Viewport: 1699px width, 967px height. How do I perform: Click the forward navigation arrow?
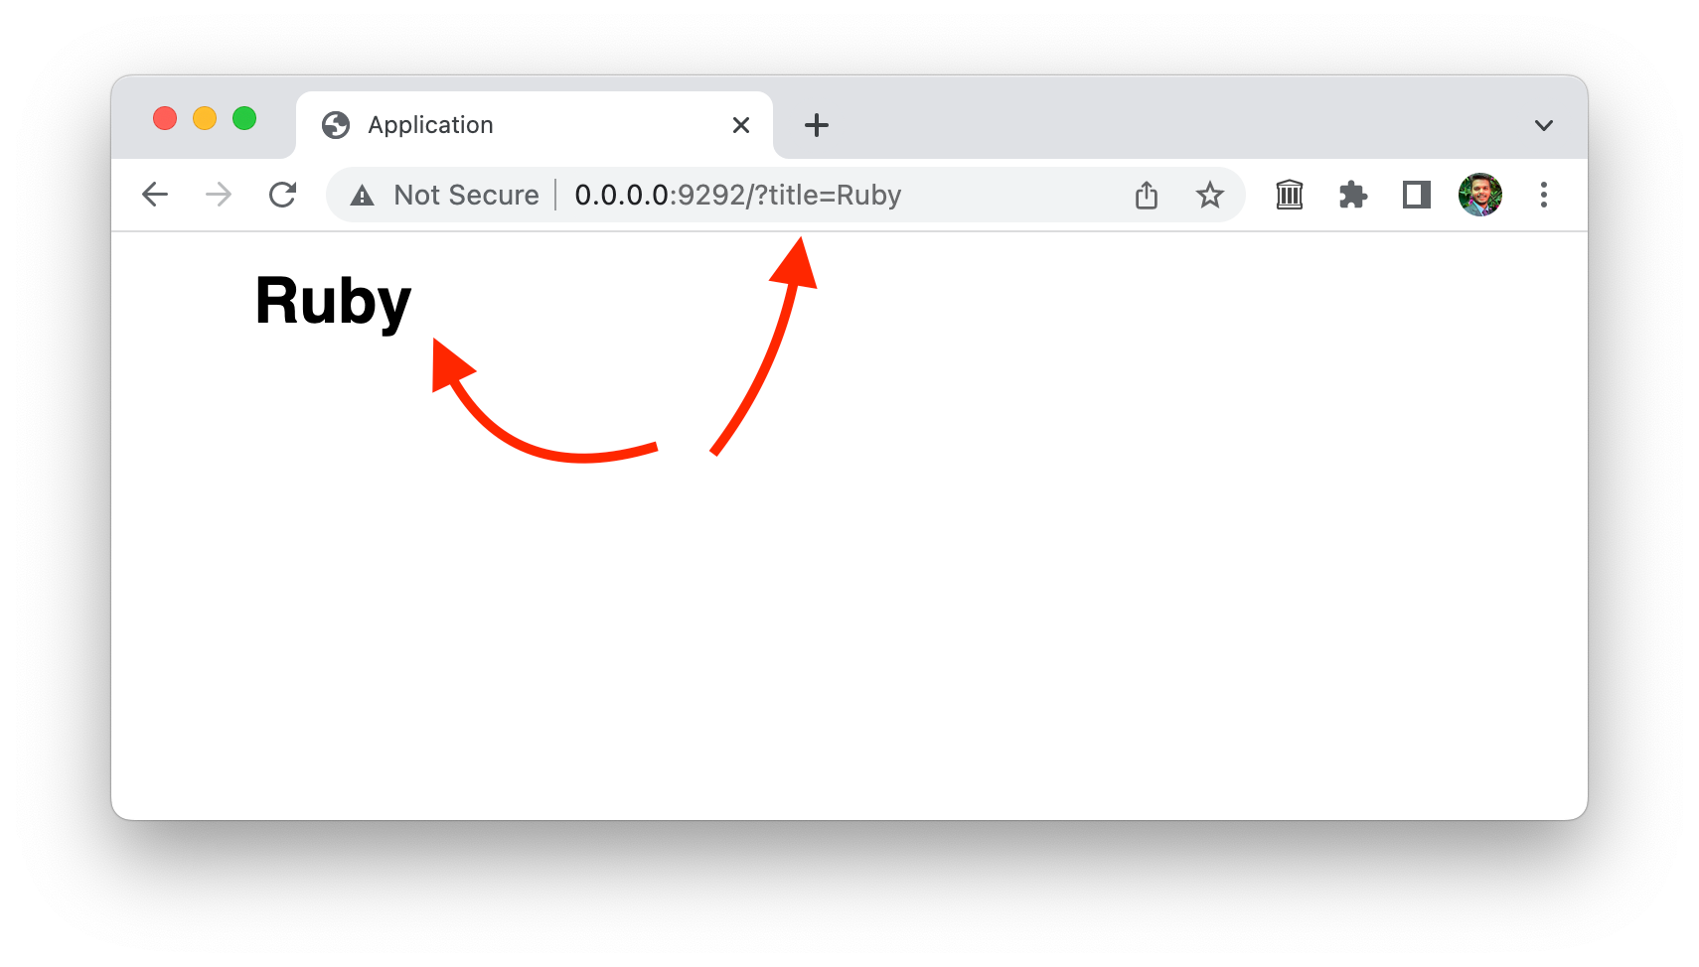pyautogui.click(x=219, y=195)
